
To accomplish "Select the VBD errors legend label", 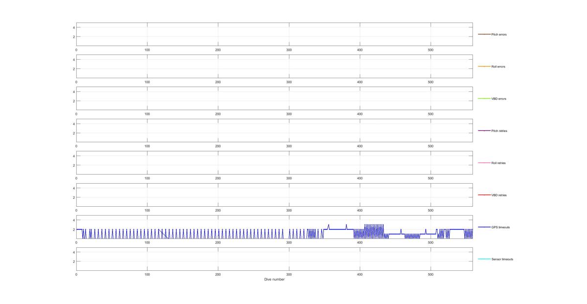I will (498, 99).
